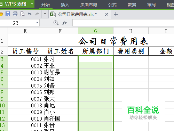Screen dimensions: 174x131
Task: Click cell with name 刘邦
Action: click(x=61, y=92)
